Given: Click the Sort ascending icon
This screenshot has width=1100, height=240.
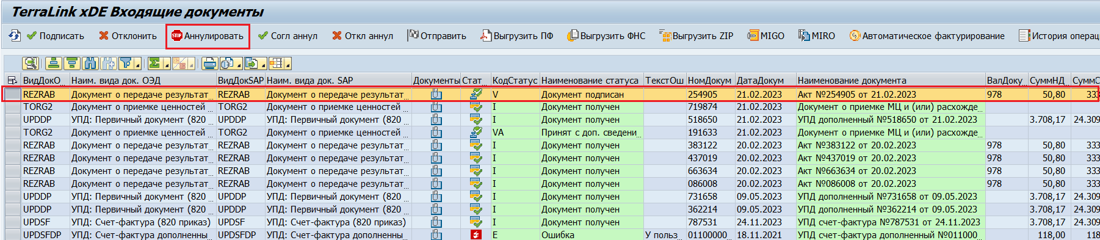Looking at the screenshot, I should pyautogui.click(x=54, y=63).
